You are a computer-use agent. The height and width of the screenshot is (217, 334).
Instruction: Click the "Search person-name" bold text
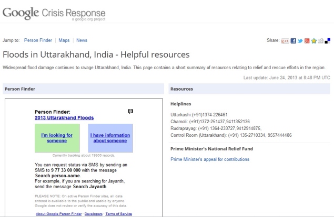tap(57, 176)
